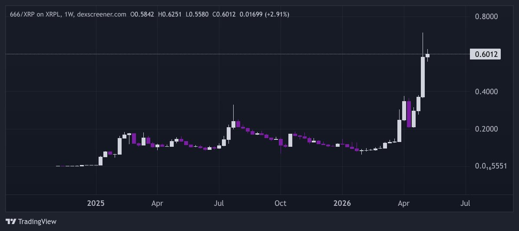Click the close value C0.6012
The image size is (519, 231).
225,15
